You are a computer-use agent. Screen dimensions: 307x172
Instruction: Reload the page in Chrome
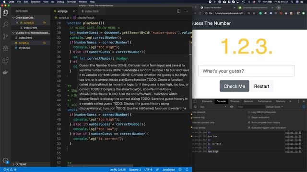pos(200,13)
